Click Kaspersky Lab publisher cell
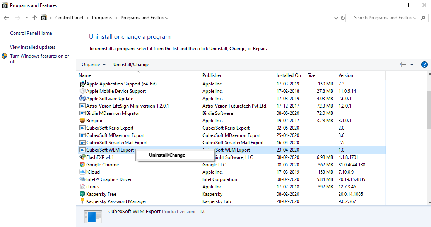This screenshot has height=227, width=431. click(x=217, y=201)
